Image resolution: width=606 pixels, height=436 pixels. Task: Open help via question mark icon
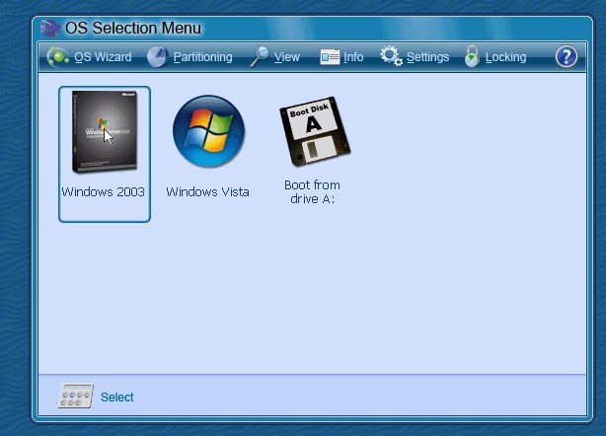[567, 57]
